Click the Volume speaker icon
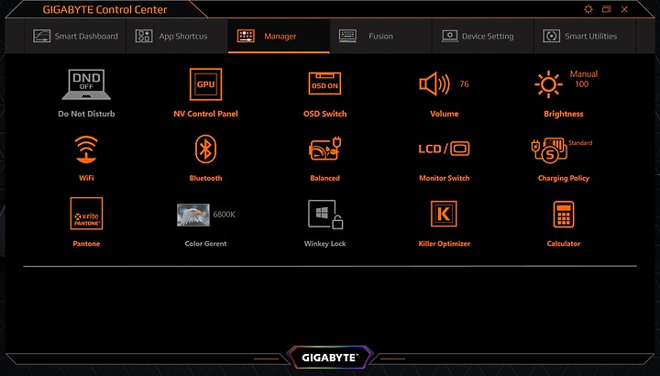Screen dimensions: 660x376 coord(434,84)
